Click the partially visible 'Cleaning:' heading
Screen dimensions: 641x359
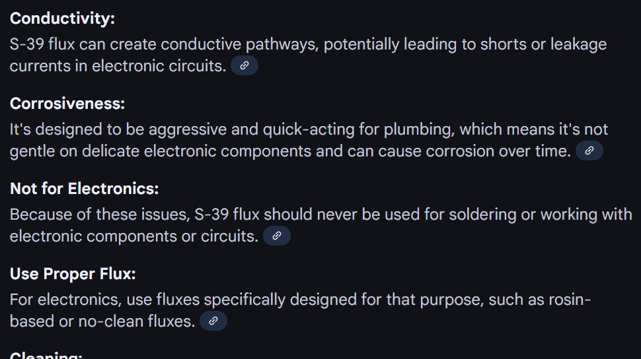[46, 355]
